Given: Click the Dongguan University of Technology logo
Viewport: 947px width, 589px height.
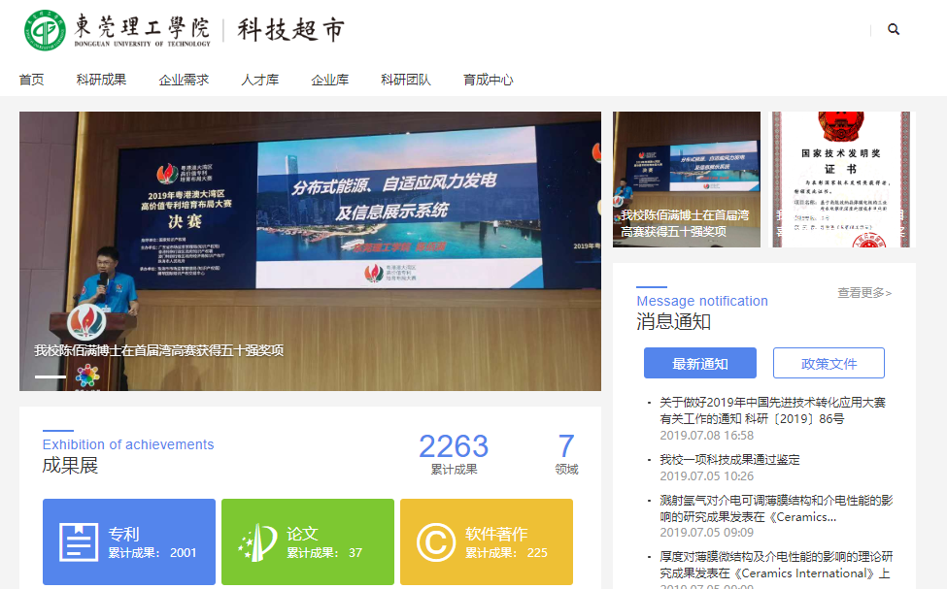Looking at the screenshot, I should pyautogui.click(x=46, y=30).
